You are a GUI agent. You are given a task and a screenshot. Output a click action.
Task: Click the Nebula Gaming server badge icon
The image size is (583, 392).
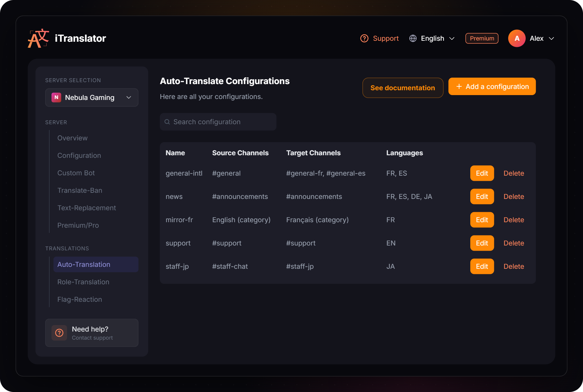[56, 97]
